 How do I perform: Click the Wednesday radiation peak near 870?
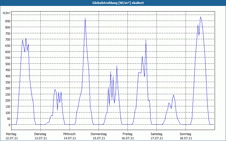coord(85,18)
